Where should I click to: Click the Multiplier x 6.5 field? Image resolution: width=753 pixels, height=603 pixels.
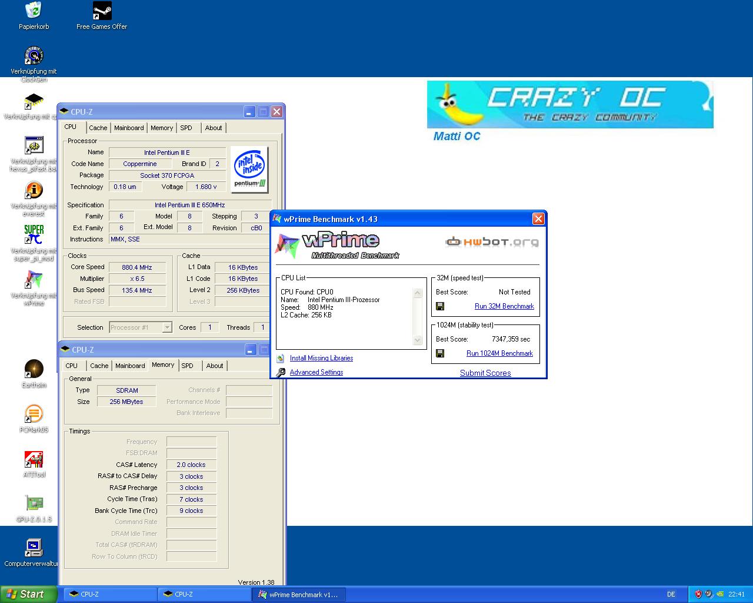[137, 279]
